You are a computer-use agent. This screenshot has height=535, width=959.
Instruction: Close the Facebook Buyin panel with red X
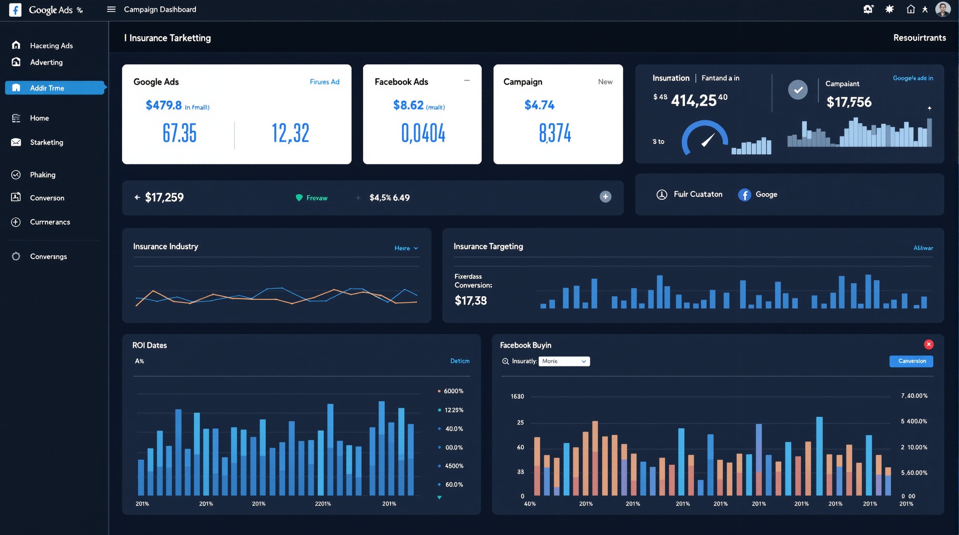[x=928, y=344]
